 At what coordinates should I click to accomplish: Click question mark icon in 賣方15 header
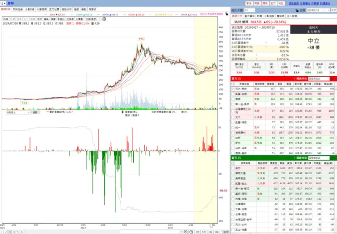click(x=294, y=158)
